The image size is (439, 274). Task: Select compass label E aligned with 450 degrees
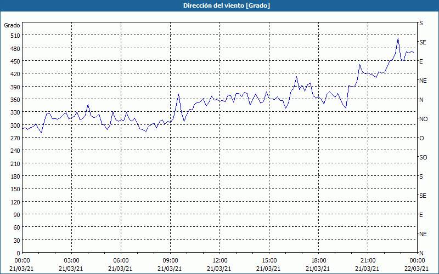point(421,61)
